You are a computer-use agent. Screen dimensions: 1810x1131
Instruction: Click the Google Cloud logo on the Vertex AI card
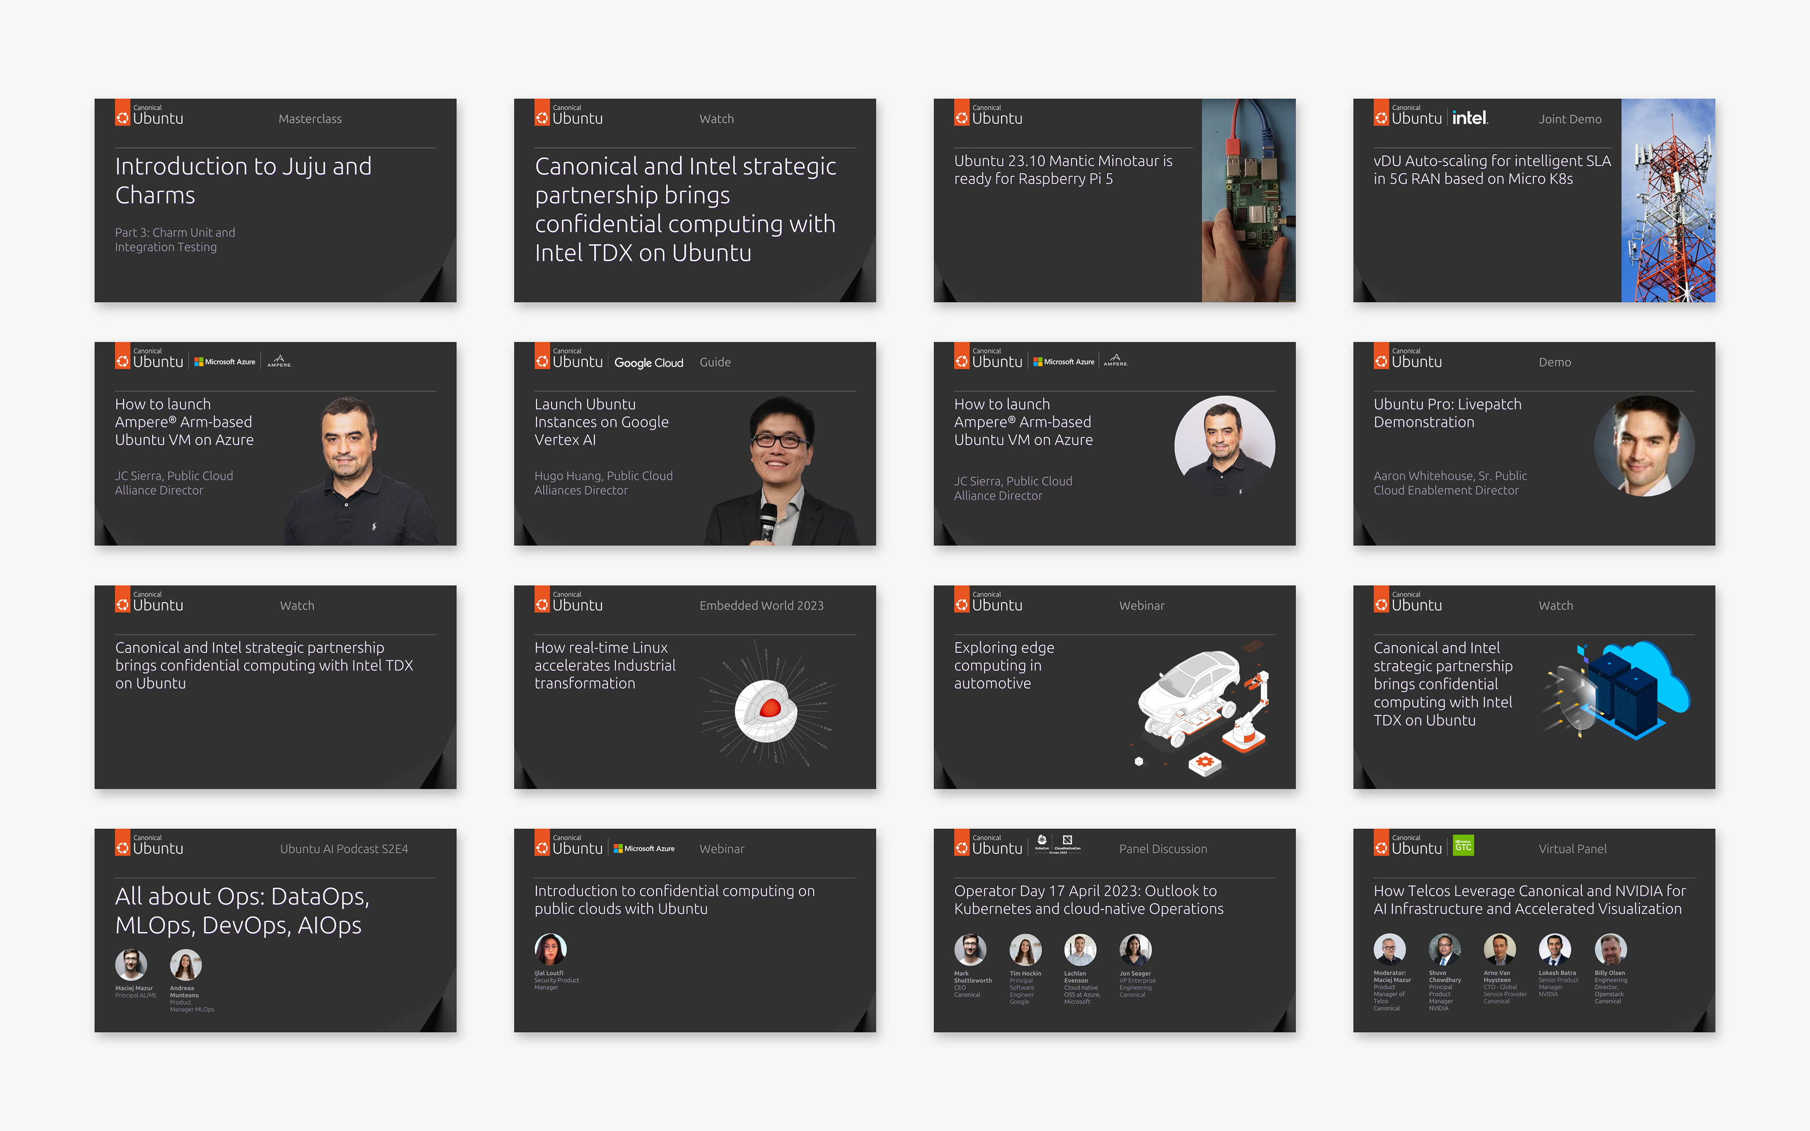tap(649, 362)
